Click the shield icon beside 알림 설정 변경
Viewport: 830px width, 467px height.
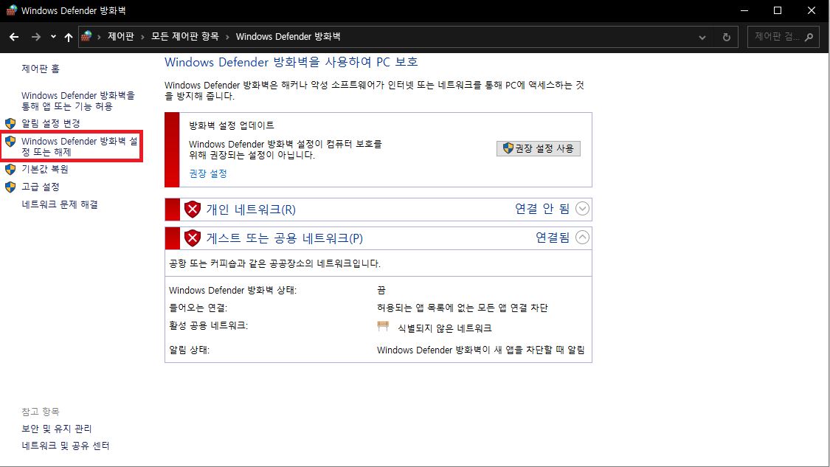(10, 123)
